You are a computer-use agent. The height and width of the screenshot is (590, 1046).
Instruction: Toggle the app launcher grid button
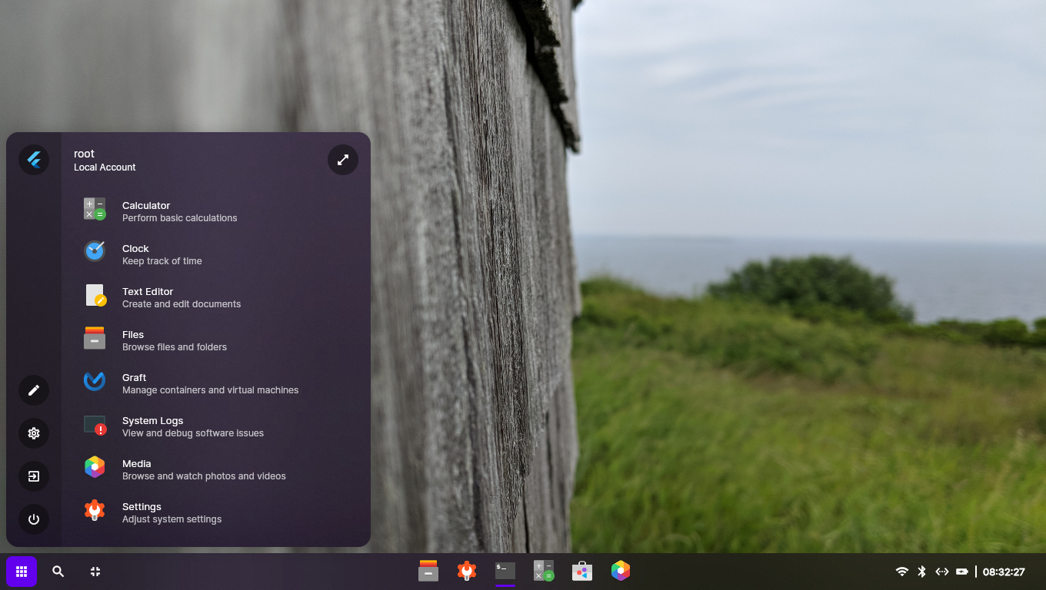[22, 572]
